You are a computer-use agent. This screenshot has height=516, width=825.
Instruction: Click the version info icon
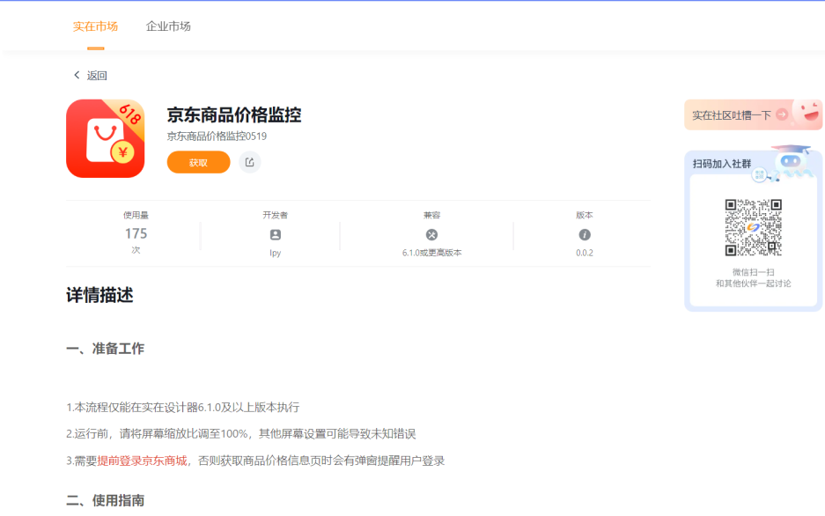coord(585,235)
